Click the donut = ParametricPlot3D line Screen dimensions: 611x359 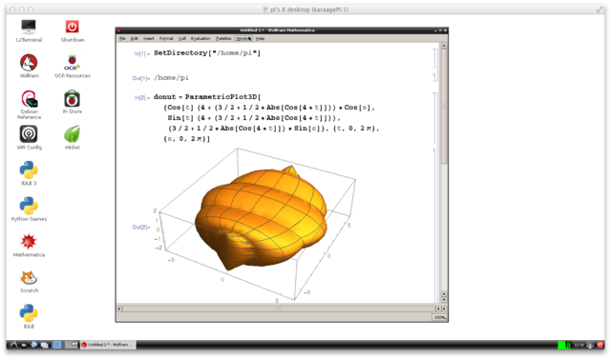click(x=207, y=97)
